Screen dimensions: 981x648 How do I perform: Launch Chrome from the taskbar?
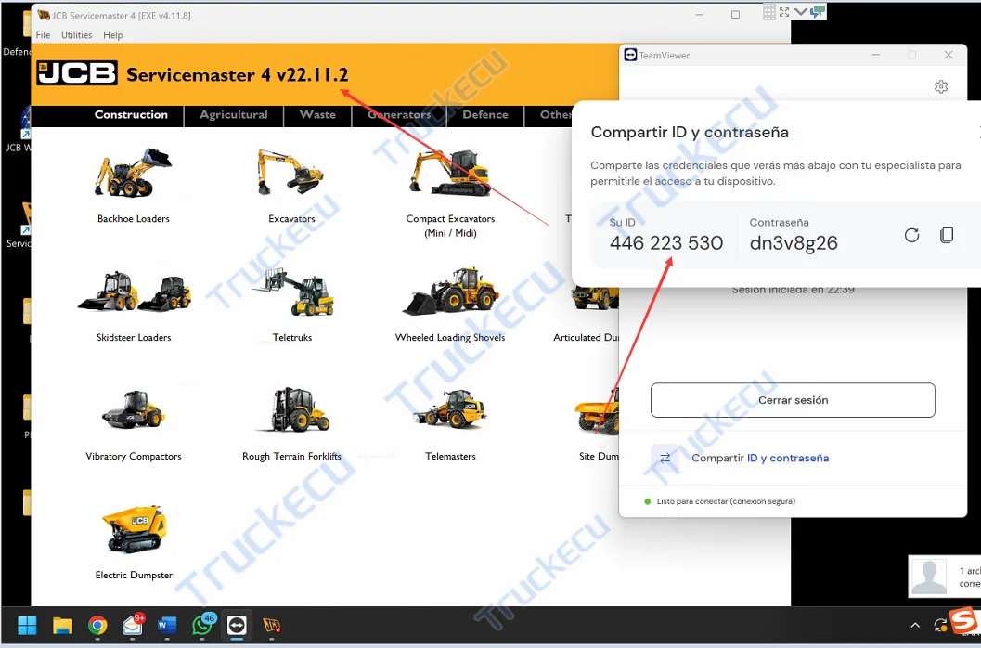(x=97, y=625)
